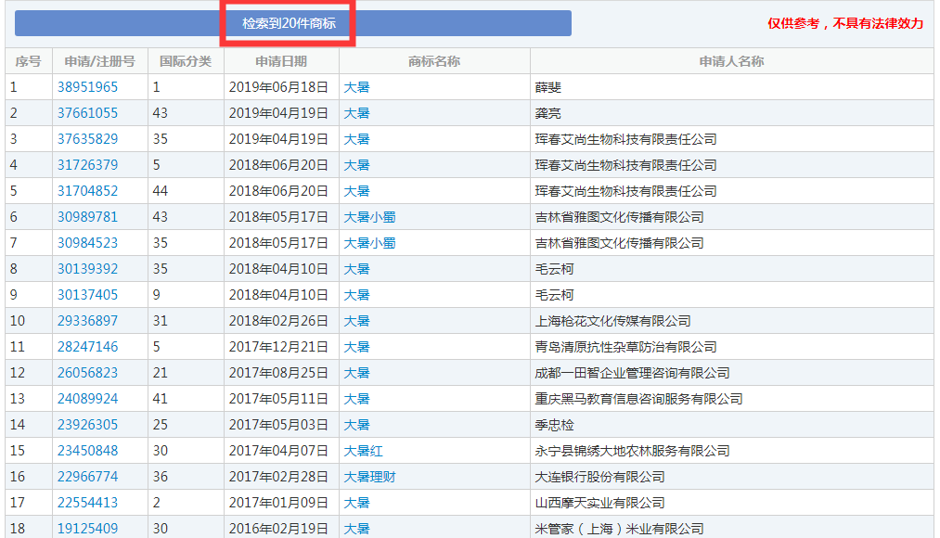Click the 申请日期 column header
The width and height of the screenshot is (940, 538).
(x=281, y=61)
